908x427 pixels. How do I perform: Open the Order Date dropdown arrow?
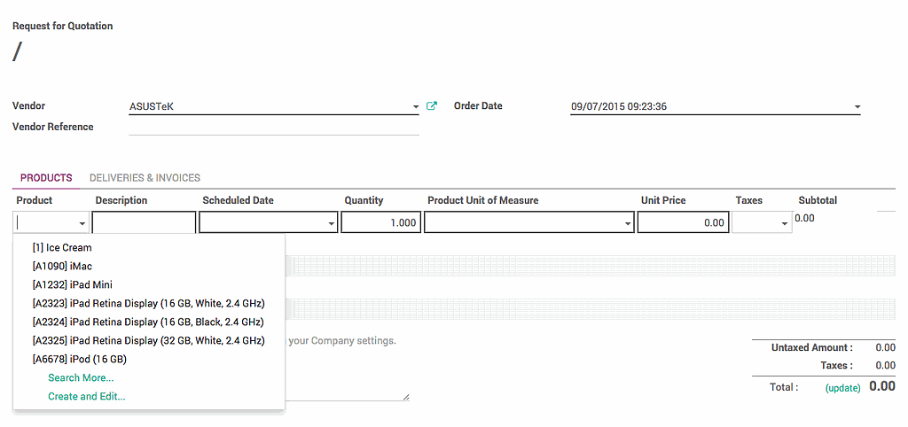click(857, 107)
